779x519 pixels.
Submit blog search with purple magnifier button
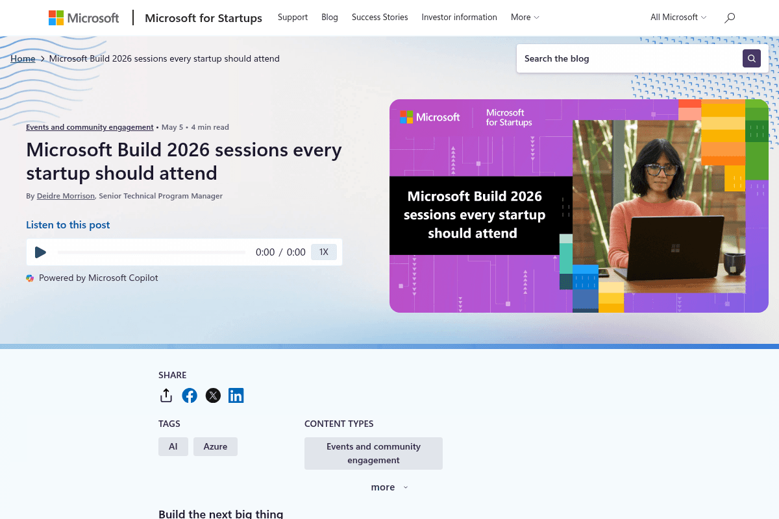coord(752,58)
